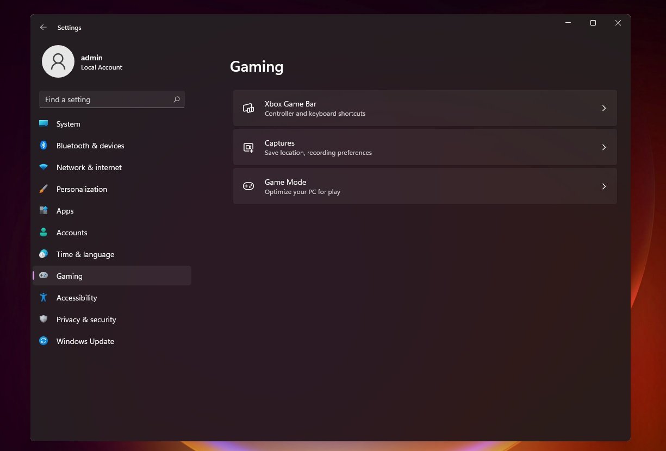Screen dimensions: 666x451
Task: Expand Xbox Game Bar with its chevron
Action: click(603, 108)
